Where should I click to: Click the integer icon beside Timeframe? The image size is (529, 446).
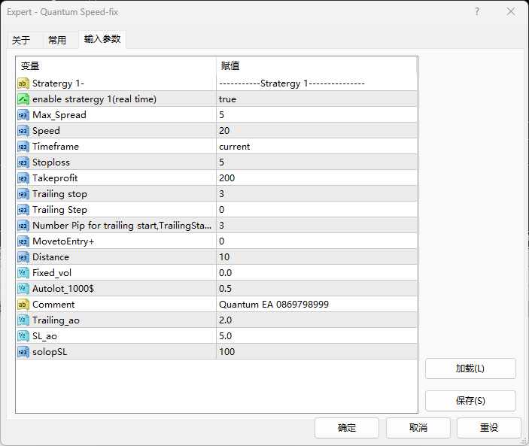23,147
